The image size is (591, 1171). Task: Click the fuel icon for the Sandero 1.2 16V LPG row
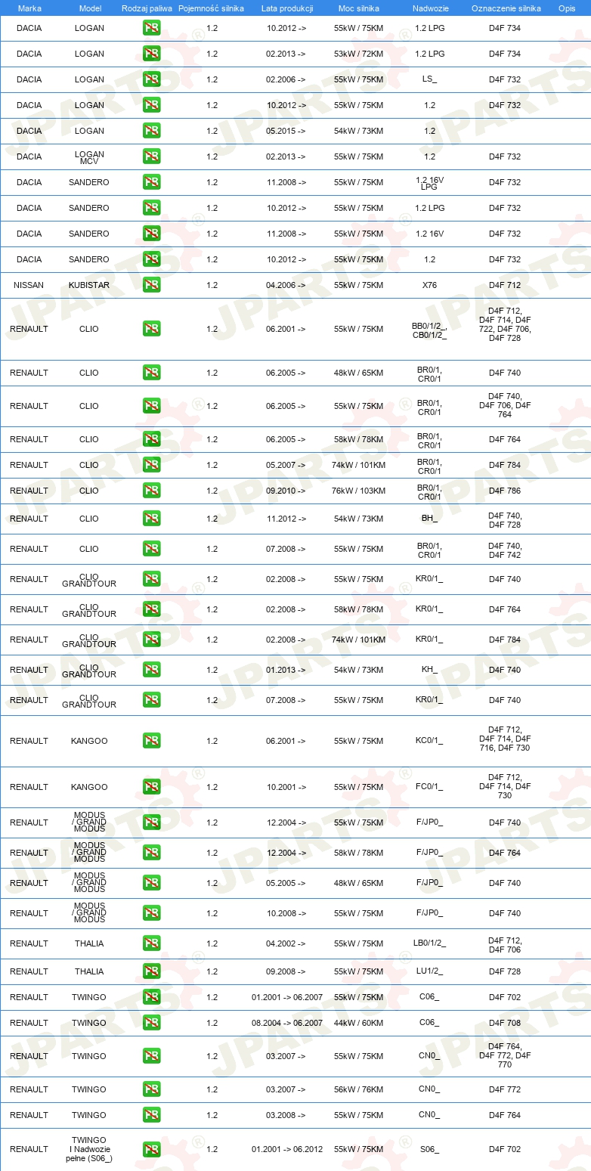click(151, 182)
